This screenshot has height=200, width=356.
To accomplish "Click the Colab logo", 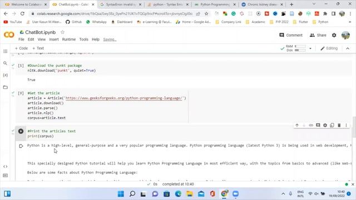I will click(x=9, y=35).
